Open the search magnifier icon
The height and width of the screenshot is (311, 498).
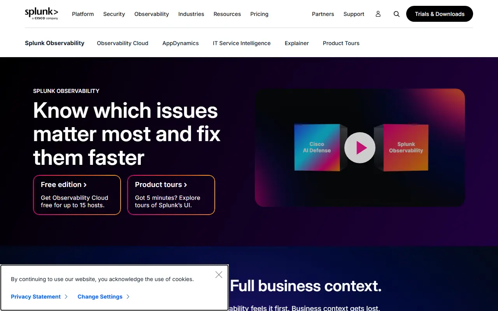tap(396, 14)
